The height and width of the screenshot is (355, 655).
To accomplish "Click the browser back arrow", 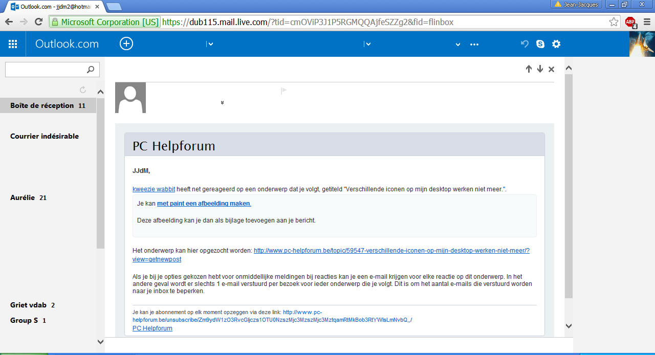I will (9, 22).
